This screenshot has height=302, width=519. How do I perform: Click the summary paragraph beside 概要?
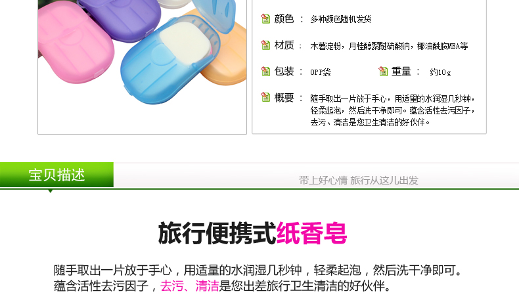pyautogui.click(x=393, y=110)
